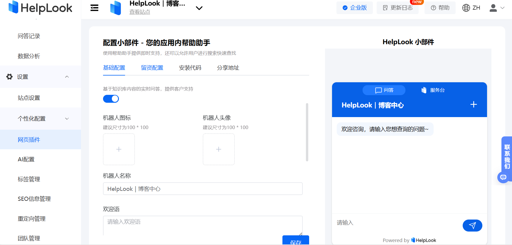Click the 设置 gear icon
This screenshot has height=245, width=512.
pyautogui.click(x=10, y=77)
